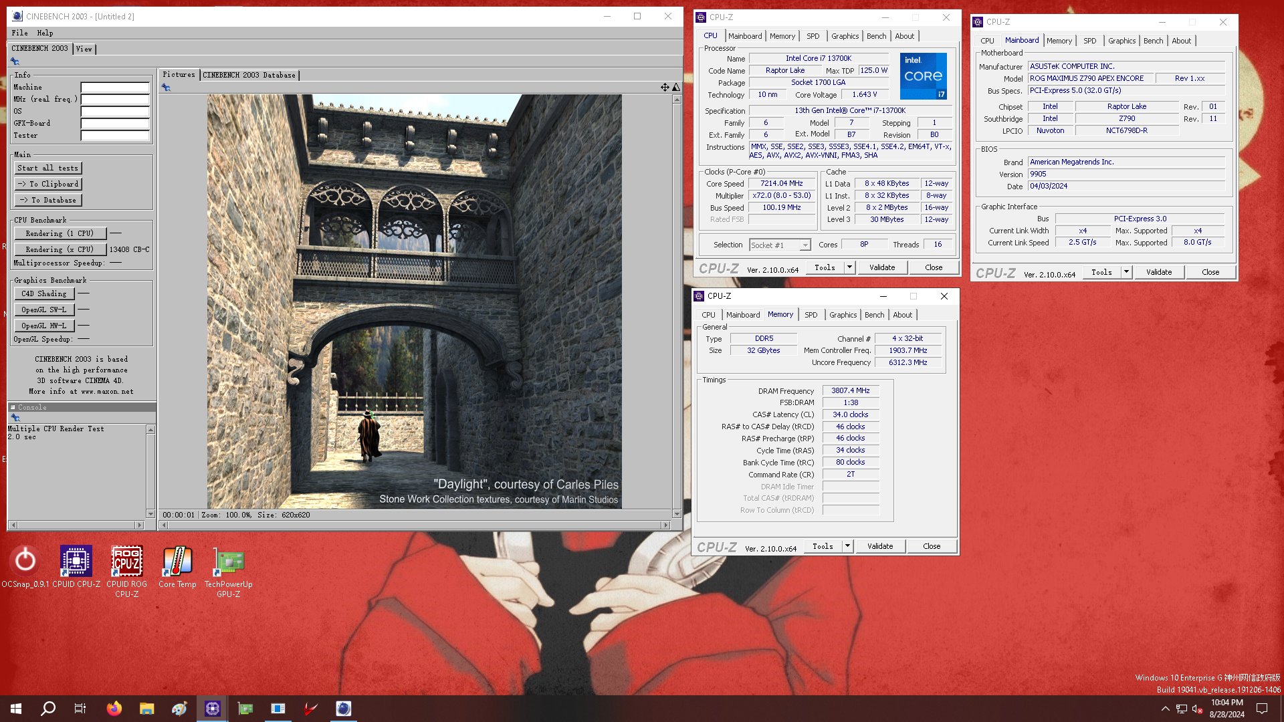Click the GFX-Board input field
This screenshot has width=1284, height=722.
coord(115,124)
